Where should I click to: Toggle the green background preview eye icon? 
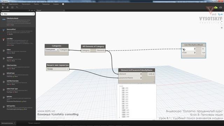(216, 7)
